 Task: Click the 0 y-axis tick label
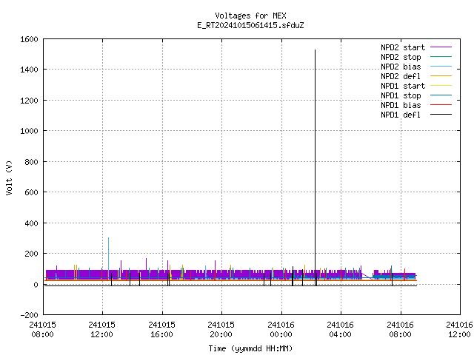click(36, 285)
